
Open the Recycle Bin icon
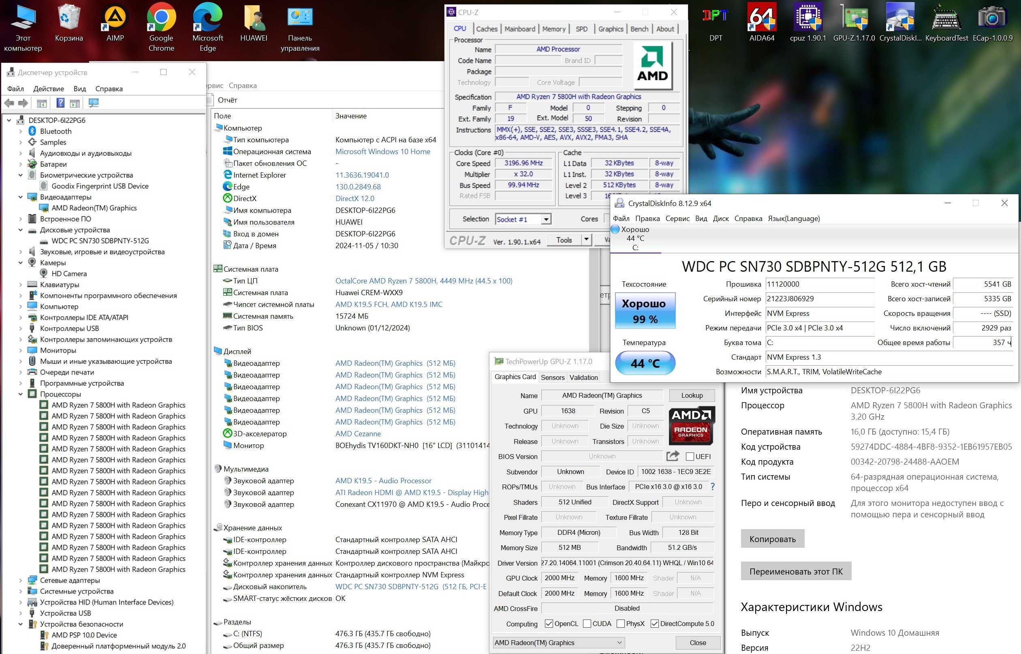[69, 22]
